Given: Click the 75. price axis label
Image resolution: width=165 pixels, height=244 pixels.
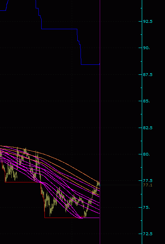Looking at the screenshot, I should (x=146, y=208).
